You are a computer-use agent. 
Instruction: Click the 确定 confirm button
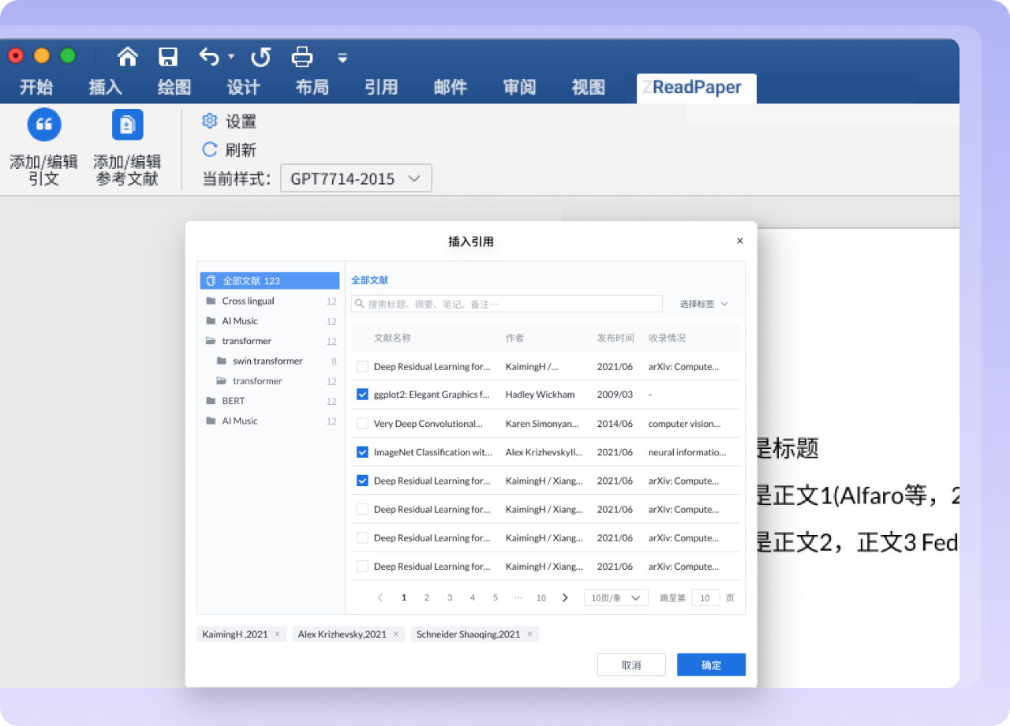click(710, 664)
